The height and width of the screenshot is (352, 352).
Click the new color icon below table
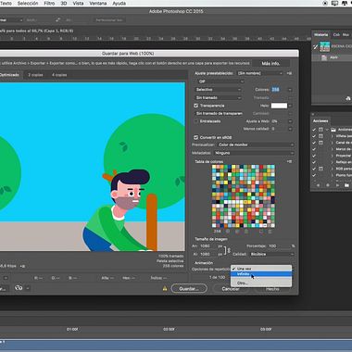261,232
